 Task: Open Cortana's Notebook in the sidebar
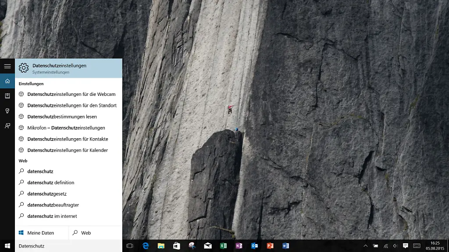tap(7, 95)
